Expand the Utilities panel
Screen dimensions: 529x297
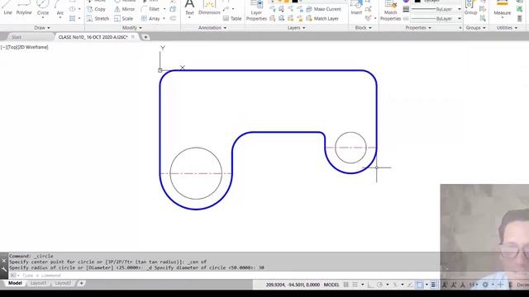[x=508, y=27]
